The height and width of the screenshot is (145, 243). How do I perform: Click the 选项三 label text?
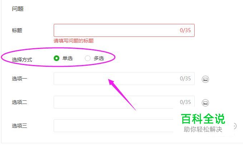click(x=20, y=126)
